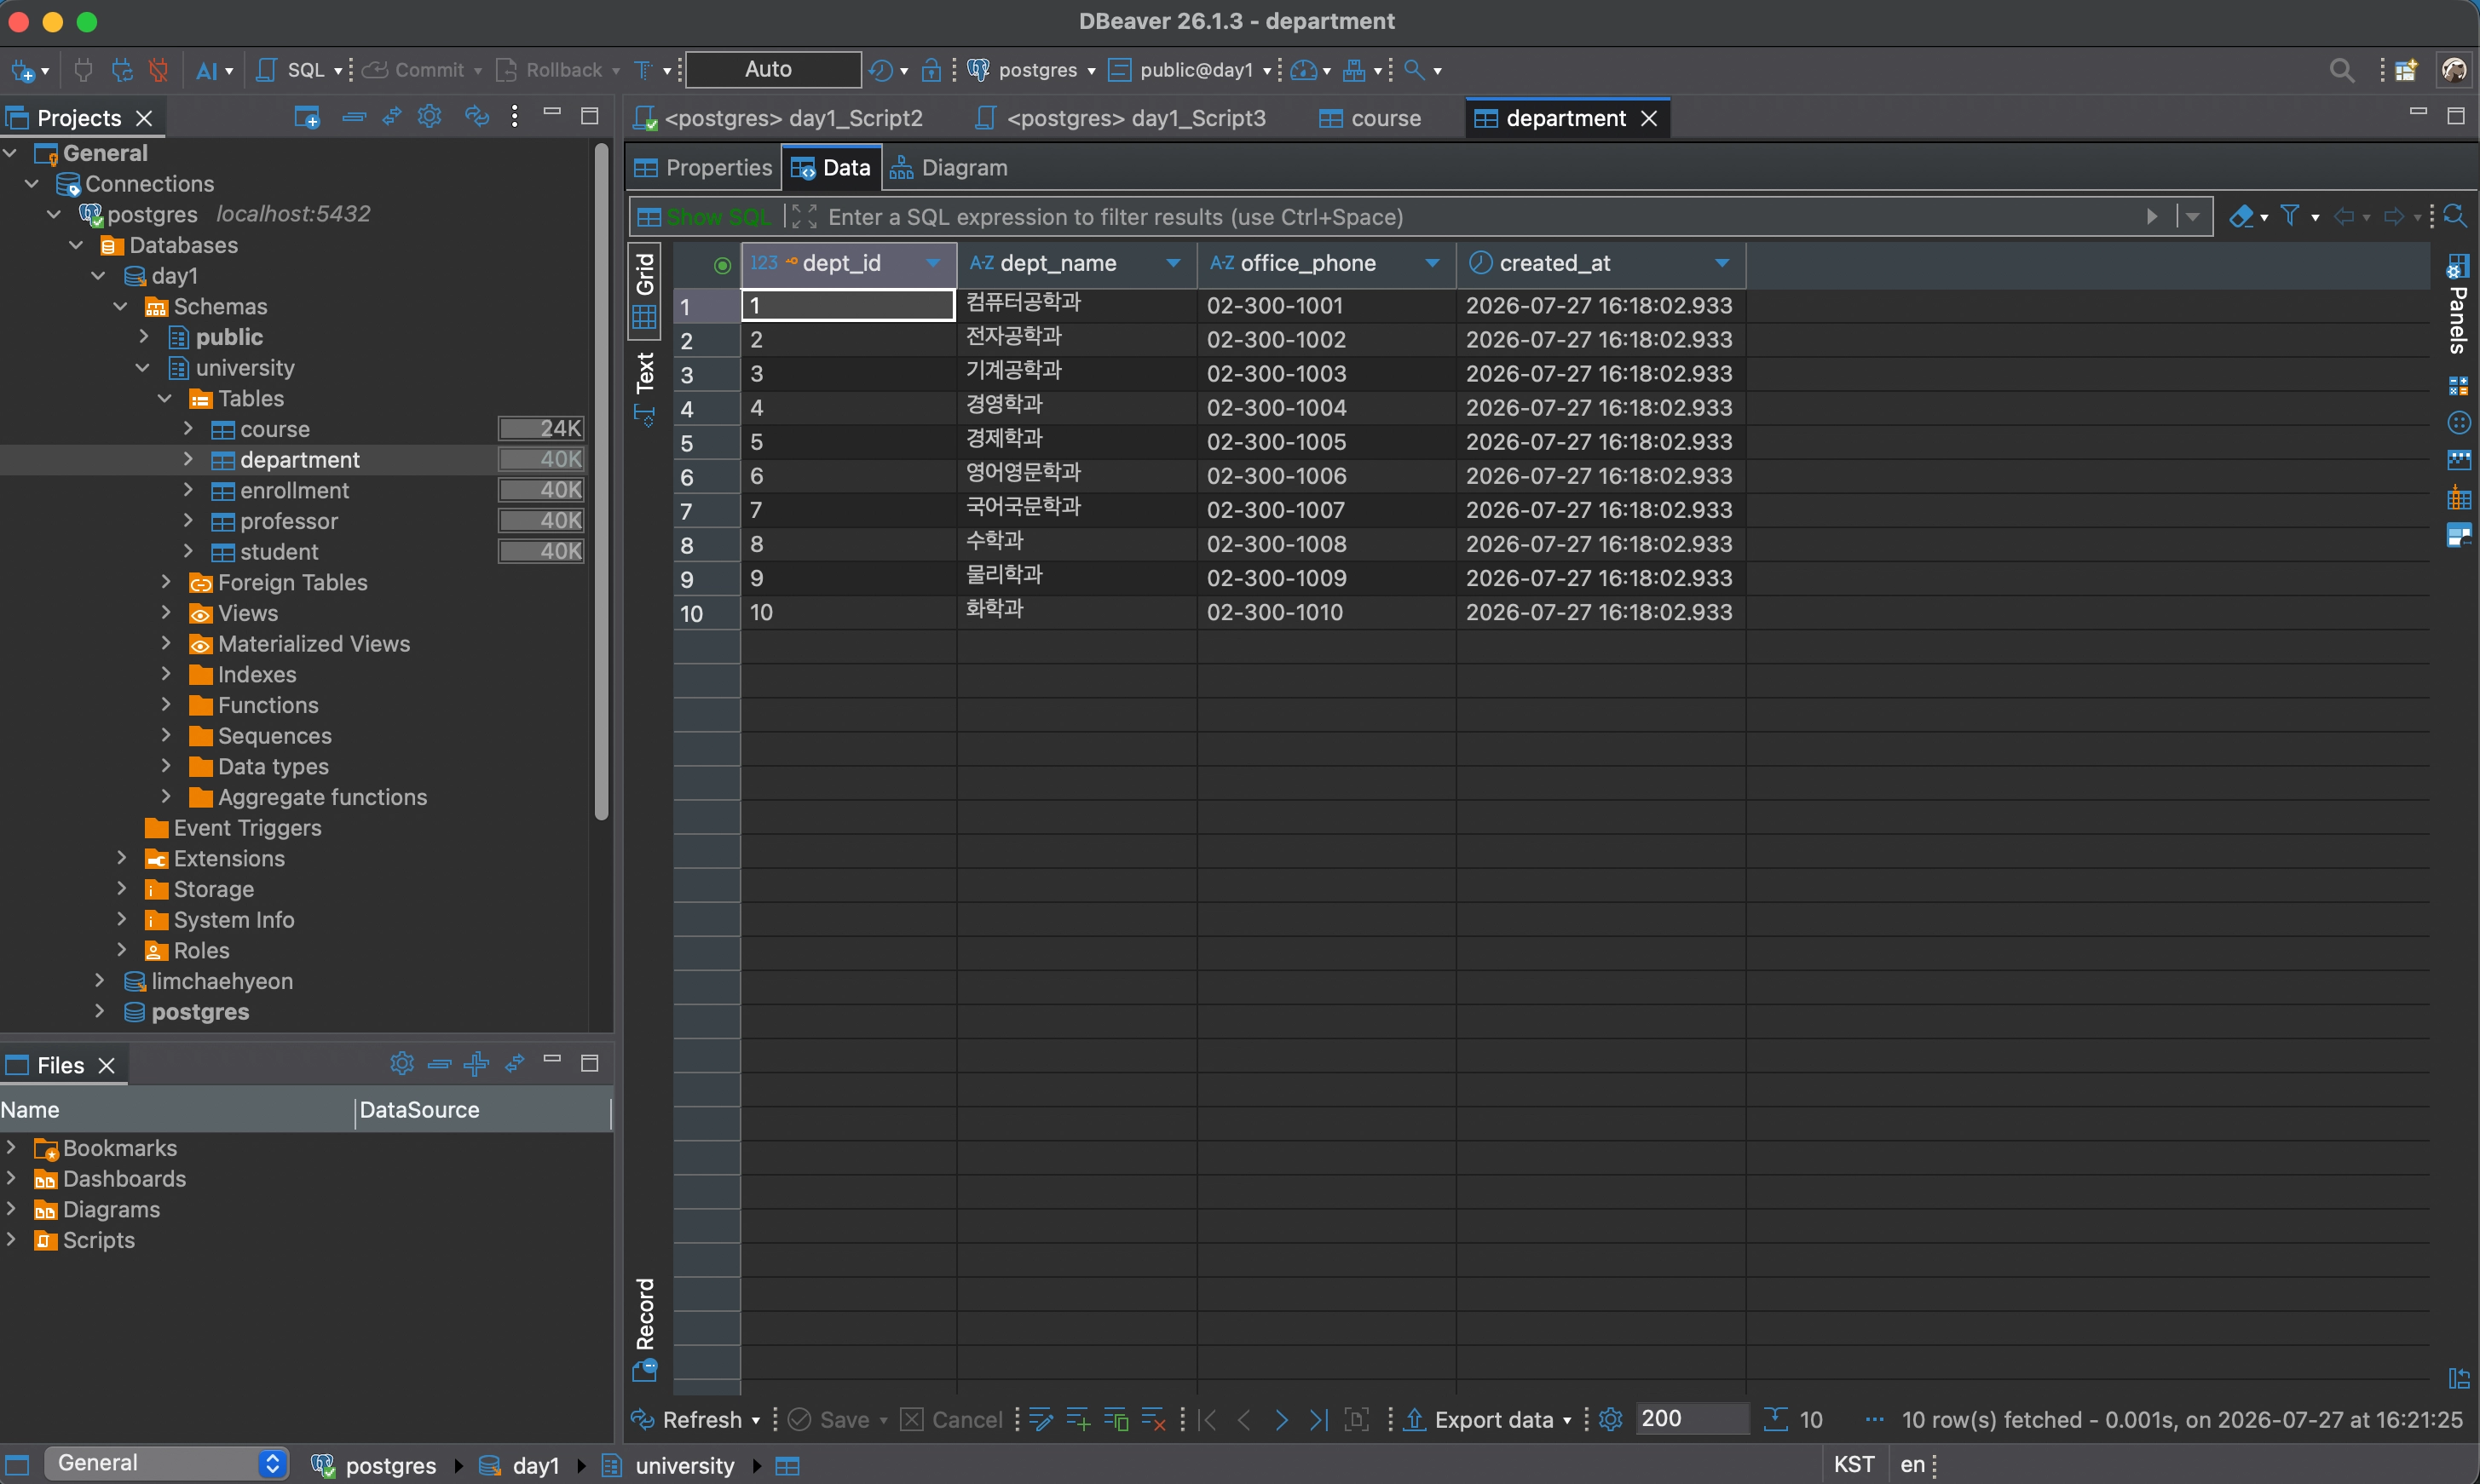Expand the limchaehyeon database node
The width and height of the screenshot is (2480, 1484).
[99, 981]
